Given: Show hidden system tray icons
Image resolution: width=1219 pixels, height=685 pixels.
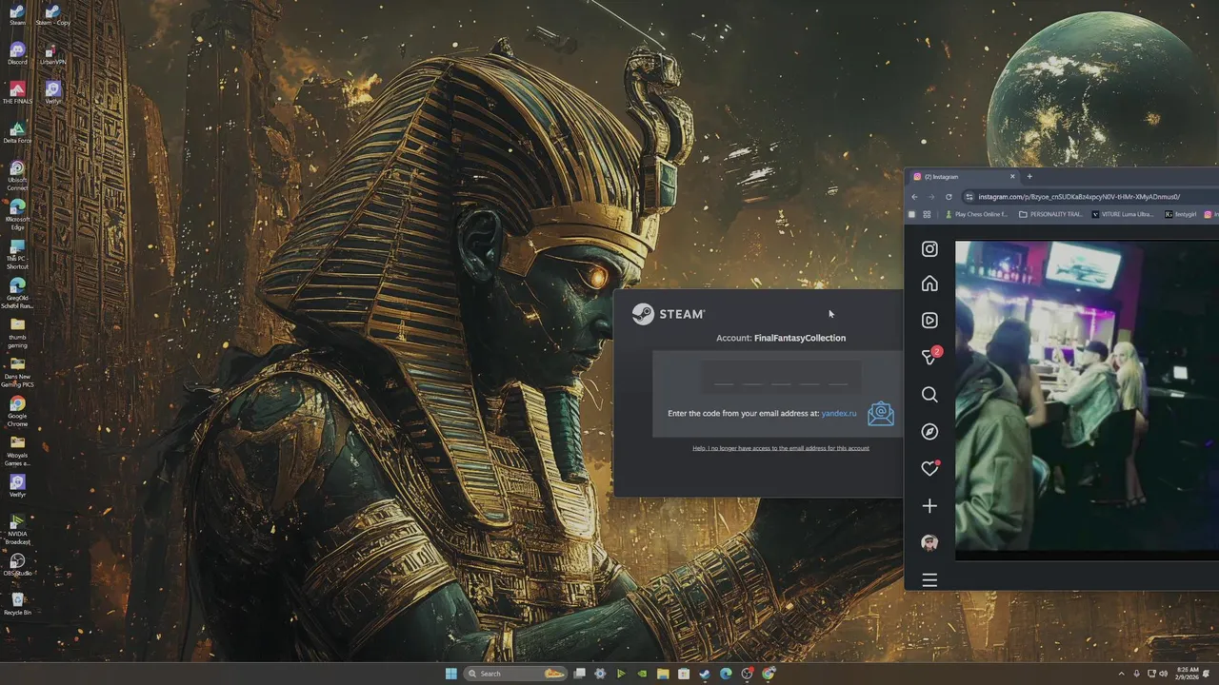Looking at the screenshot, I should 1122,674.
